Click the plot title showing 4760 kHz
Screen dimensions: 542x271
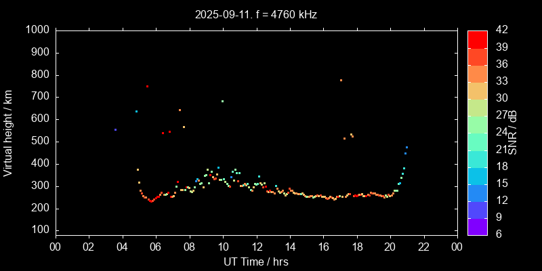[256, 14]
